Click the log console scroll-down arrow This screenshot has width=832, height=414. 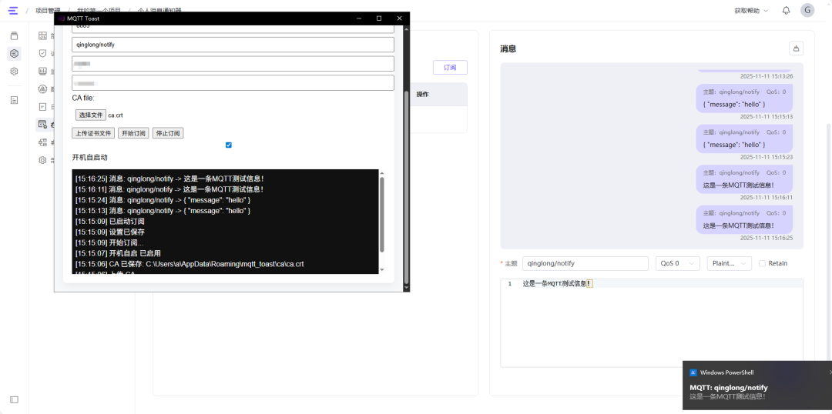(382, 270)
